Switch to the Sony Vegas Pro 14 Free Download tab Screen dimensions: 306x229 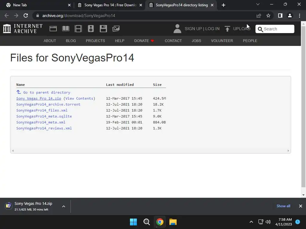[x=110, y=5]
